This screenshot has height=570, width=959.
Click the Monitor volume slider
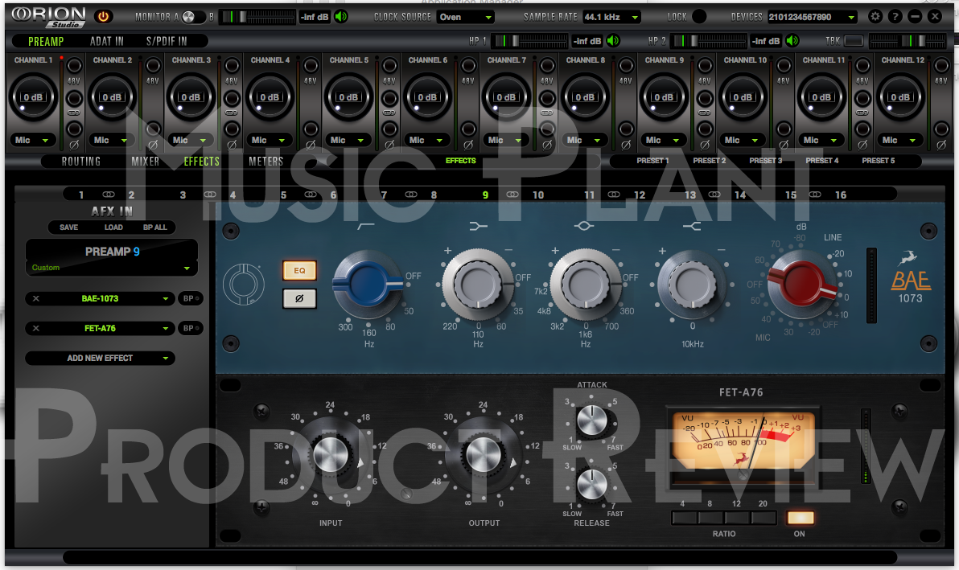[x=257, y=17]
